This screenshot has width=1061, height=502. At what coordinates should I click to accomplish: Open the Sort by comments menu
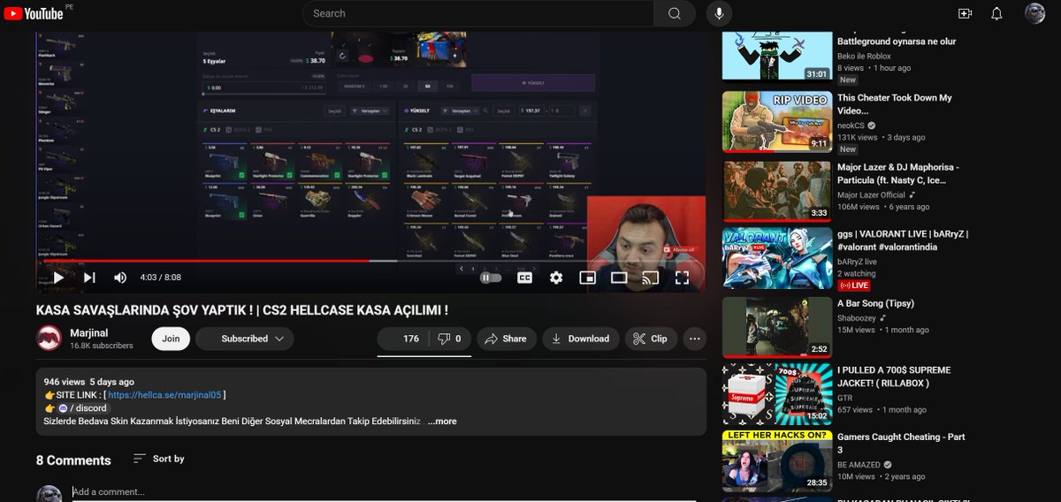158,459
